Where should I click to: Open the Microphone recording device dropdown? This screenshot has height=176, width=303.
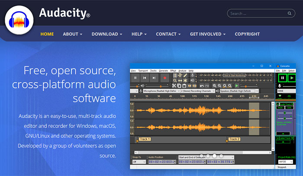(x=161, y=91)
